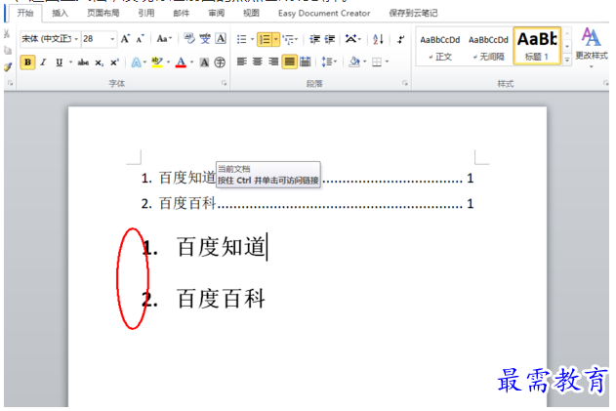Click the Phonetic Guide icon
Image resolution: width=616 pixels, height=411 pixels.
[205, 38]
